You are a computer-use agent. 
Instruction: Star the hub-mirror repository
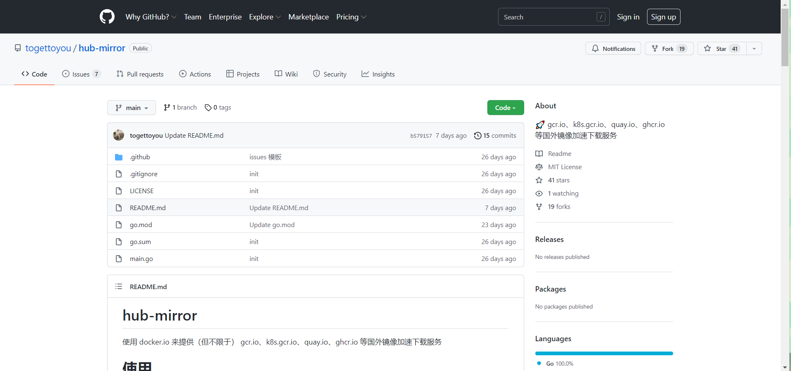[x=722, y=48]
